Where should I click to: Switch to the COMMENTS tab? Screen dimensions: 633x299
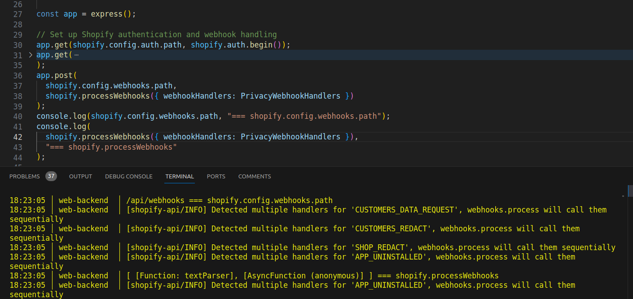coord(255,176)
